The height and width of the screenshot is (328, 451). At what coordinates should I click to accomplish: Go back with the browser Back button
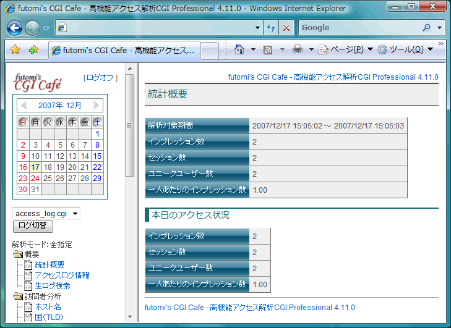(14, 28)
